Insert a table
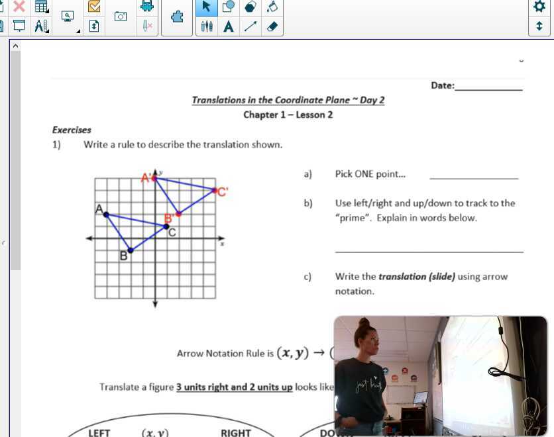The height and width of the screenshot is (437, 554). [x=40, y=7]
